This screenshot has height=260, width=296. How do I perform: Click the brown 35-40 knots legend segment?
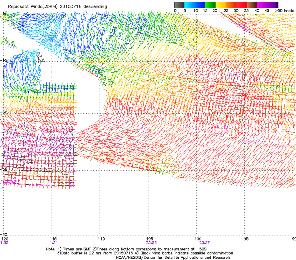[x=252, y=5]
